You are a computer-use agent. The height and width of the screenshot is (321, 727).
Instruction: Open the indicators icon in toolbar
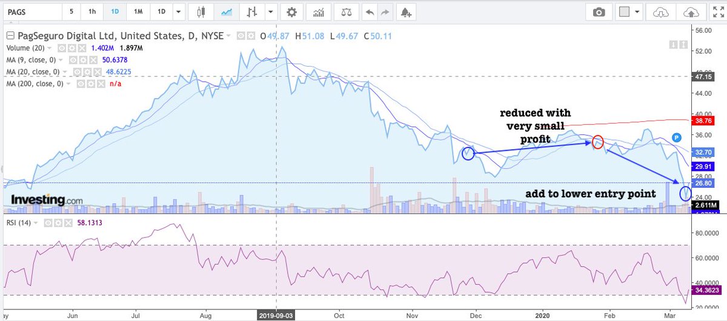click(319, 12)
